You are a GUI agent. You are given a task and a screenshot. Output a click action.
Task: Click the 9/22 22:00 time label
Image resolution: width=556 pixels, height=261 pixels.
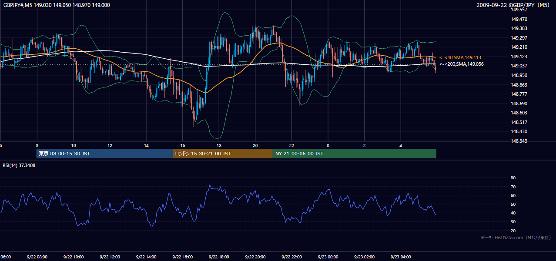click(x=292, y=257)
